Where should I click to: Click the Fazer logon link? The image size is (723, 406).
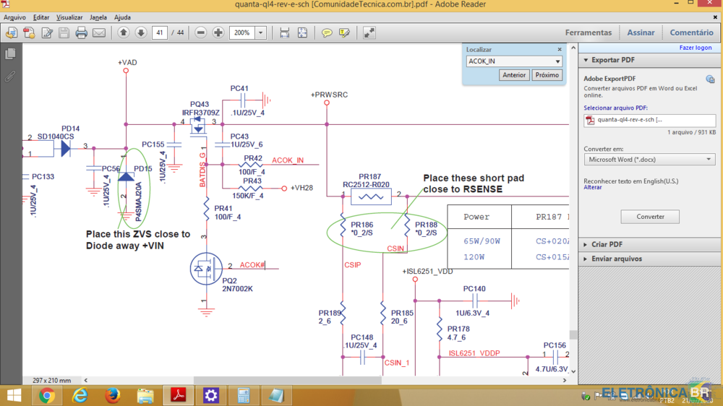[x=696, y=48]
